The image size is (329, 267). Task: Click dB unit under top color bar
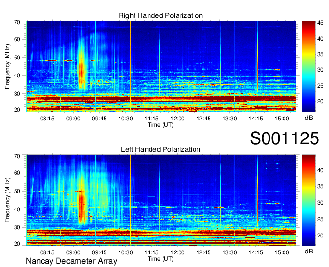tap(309, 118)
